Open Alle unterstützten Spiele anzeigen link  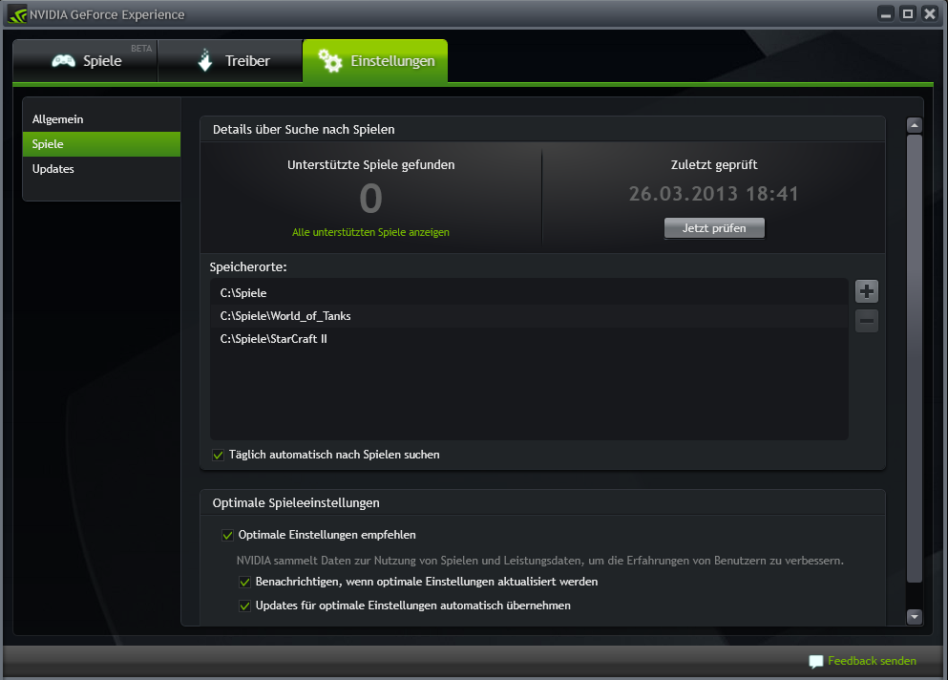coord(370,232)
